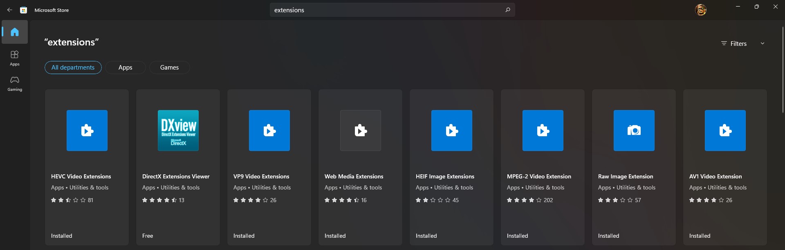Click 'Apps • Utilities & tools' under MPEG-2 Video Extension
785x250 pixels.
[536, 187]
